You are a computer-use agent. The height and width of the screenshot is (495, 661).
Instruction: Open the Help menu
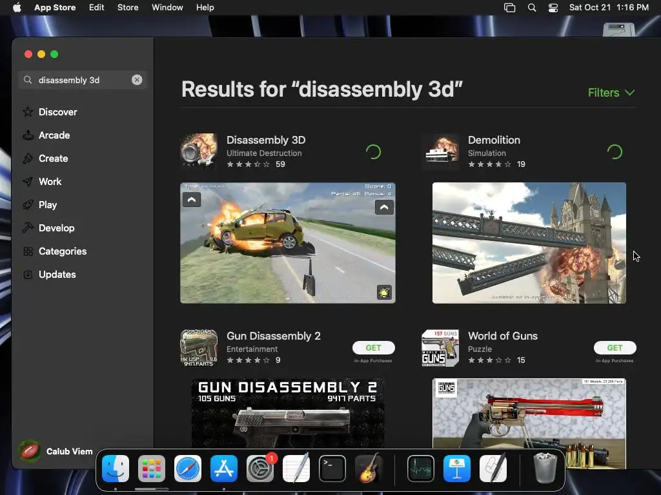pos(205,7)
